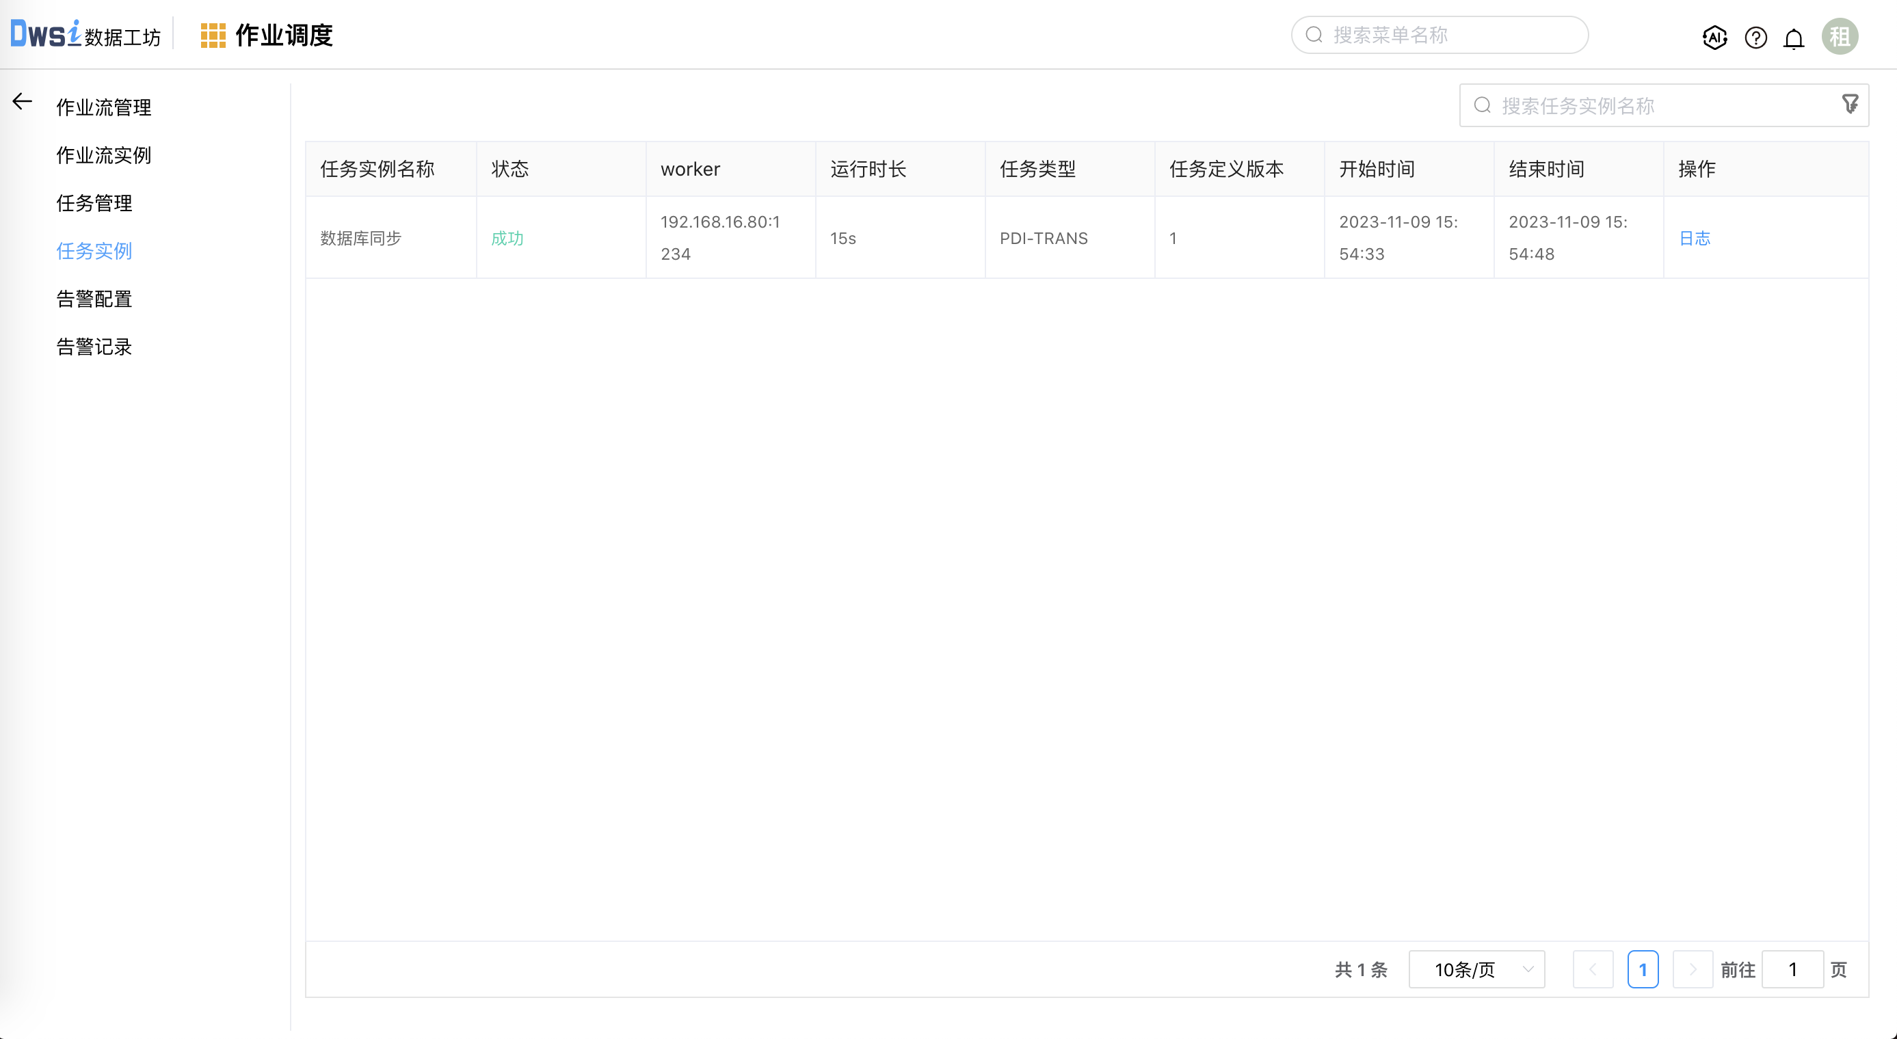Select 作业流实例 in the sidebar
Image resolution: width=1897 pixels, height=1039 pixels.
point(103,155)
